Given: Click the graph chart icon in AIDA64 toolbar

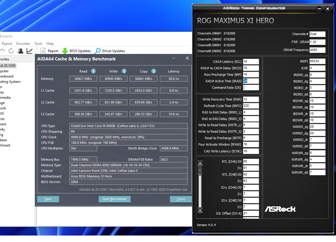Looking at the screenshot, I should point(30,51).
